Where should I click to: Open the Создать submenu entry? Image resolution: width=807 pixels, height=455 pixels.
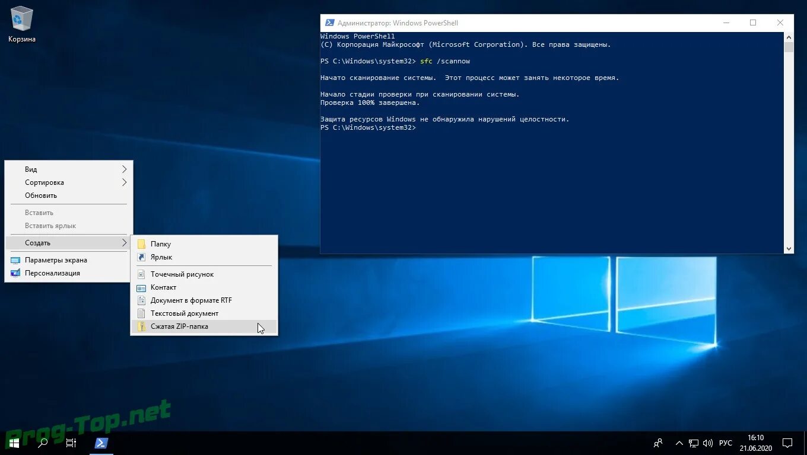pyautogui.click(x=69, y=243)
